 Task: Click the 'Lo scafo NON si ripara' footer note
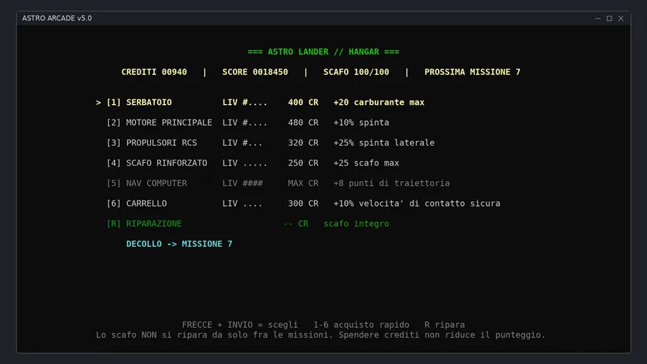pyautogui.click(x=321, y=335)
